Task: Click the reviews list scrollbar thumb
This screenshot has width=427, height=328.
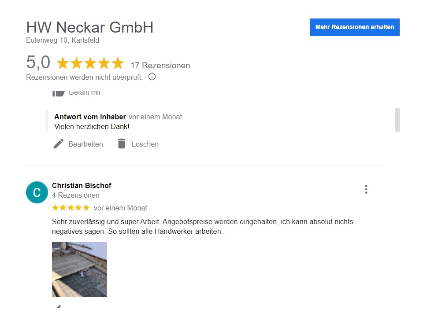Action: click(x=397, y=120)
